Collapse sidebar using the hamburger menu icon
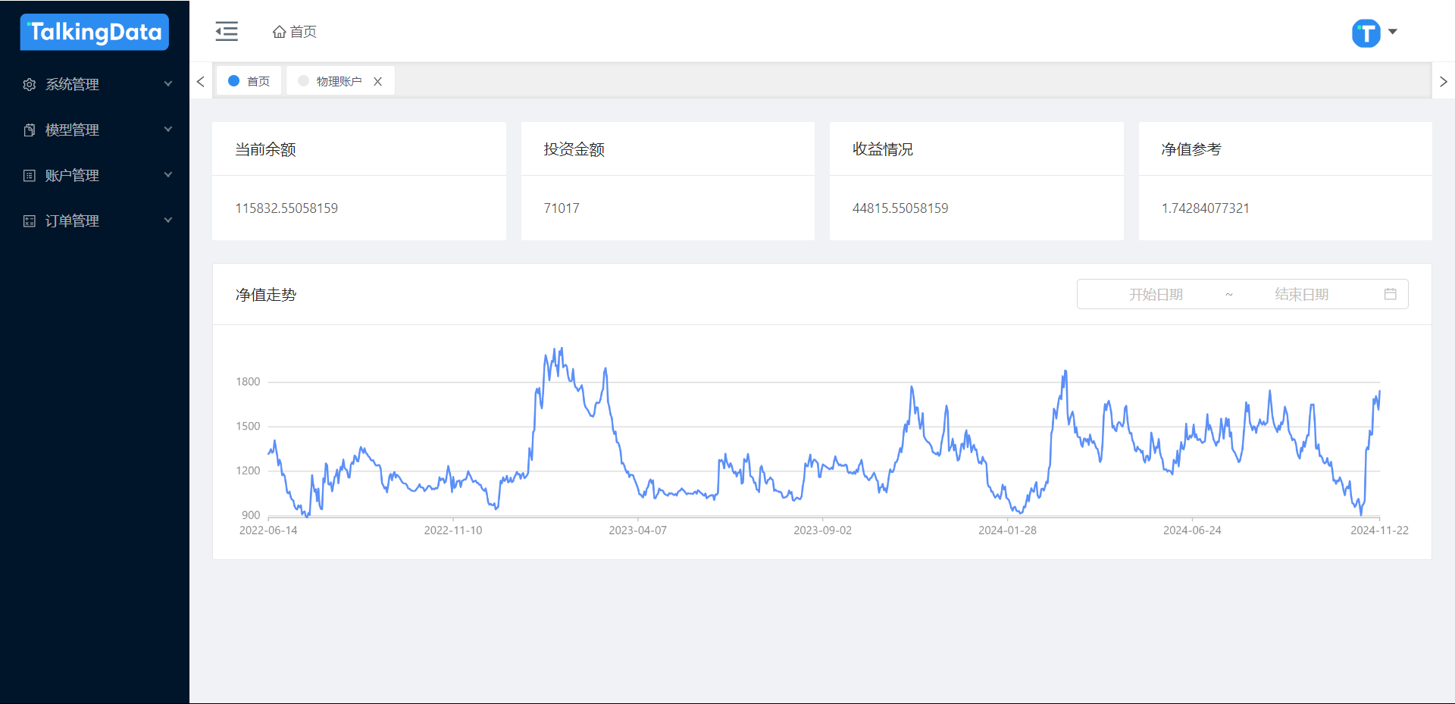 coord(227,31)
